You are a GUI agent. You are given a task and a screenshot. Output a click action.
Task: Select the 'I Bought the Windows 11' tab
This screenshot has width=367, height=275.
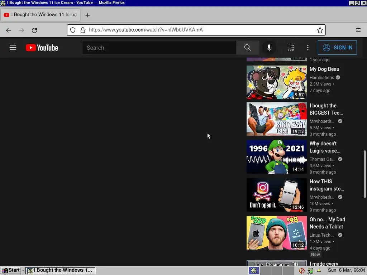[x=40, y=15]
